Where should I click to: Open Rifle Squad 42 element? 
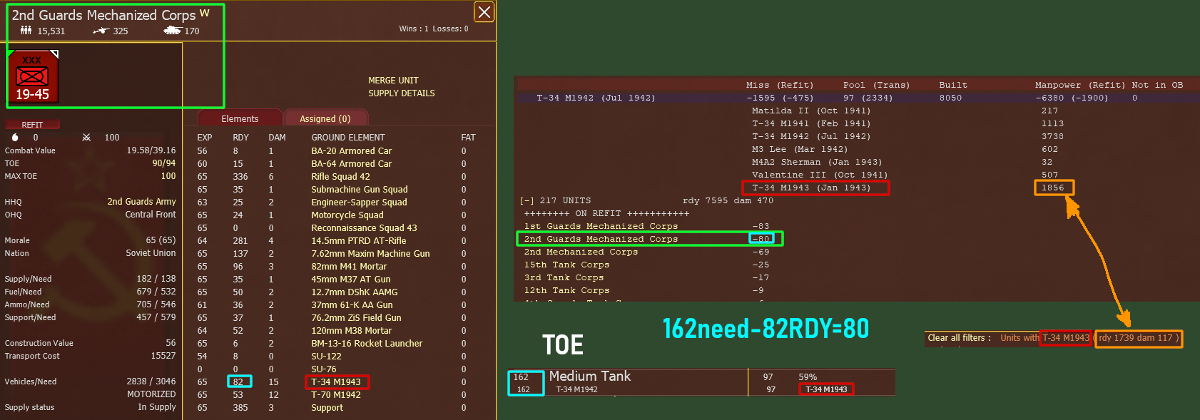(x=340, y=177)
